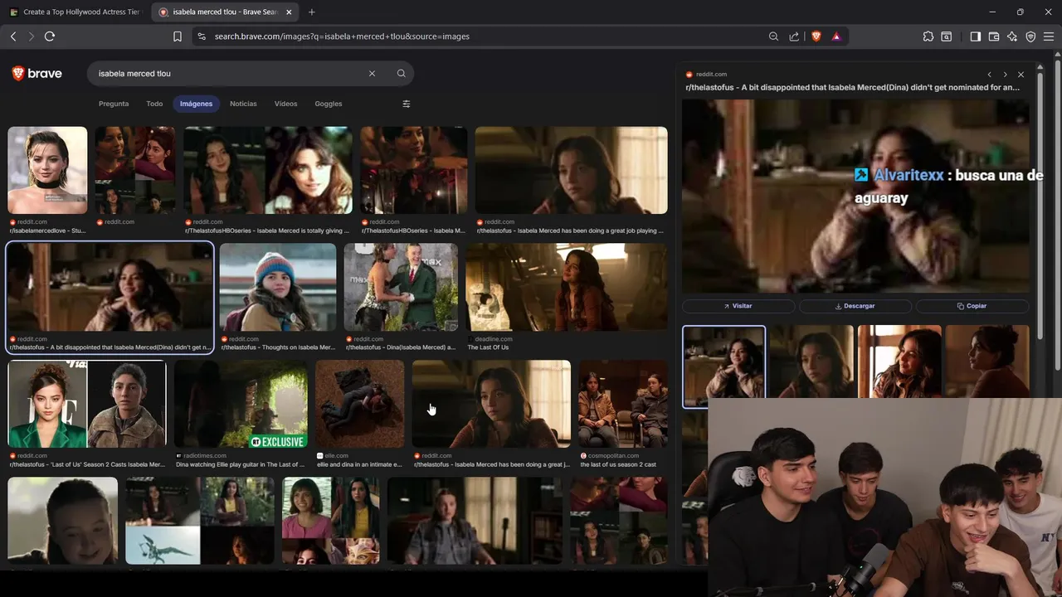Select the fourth related thumbnail in preview panel
1062x597 pixels.
(987, 362)
